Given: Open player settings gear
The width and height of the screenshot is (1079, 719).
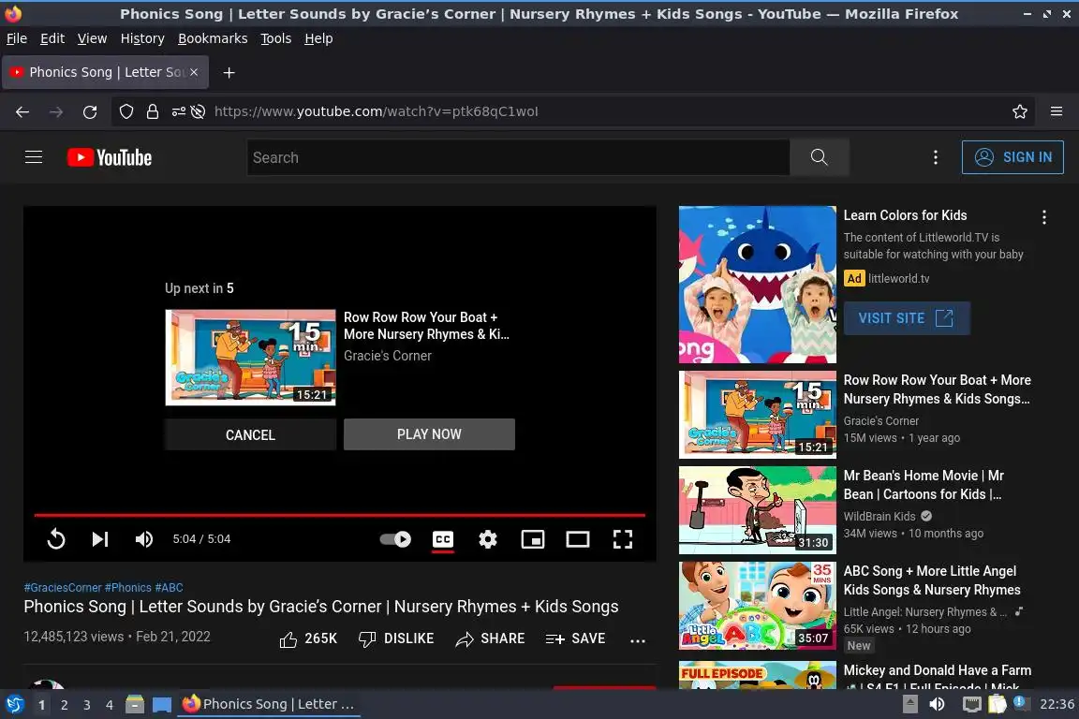Looking at the screenshot, I should pos(488,539).
